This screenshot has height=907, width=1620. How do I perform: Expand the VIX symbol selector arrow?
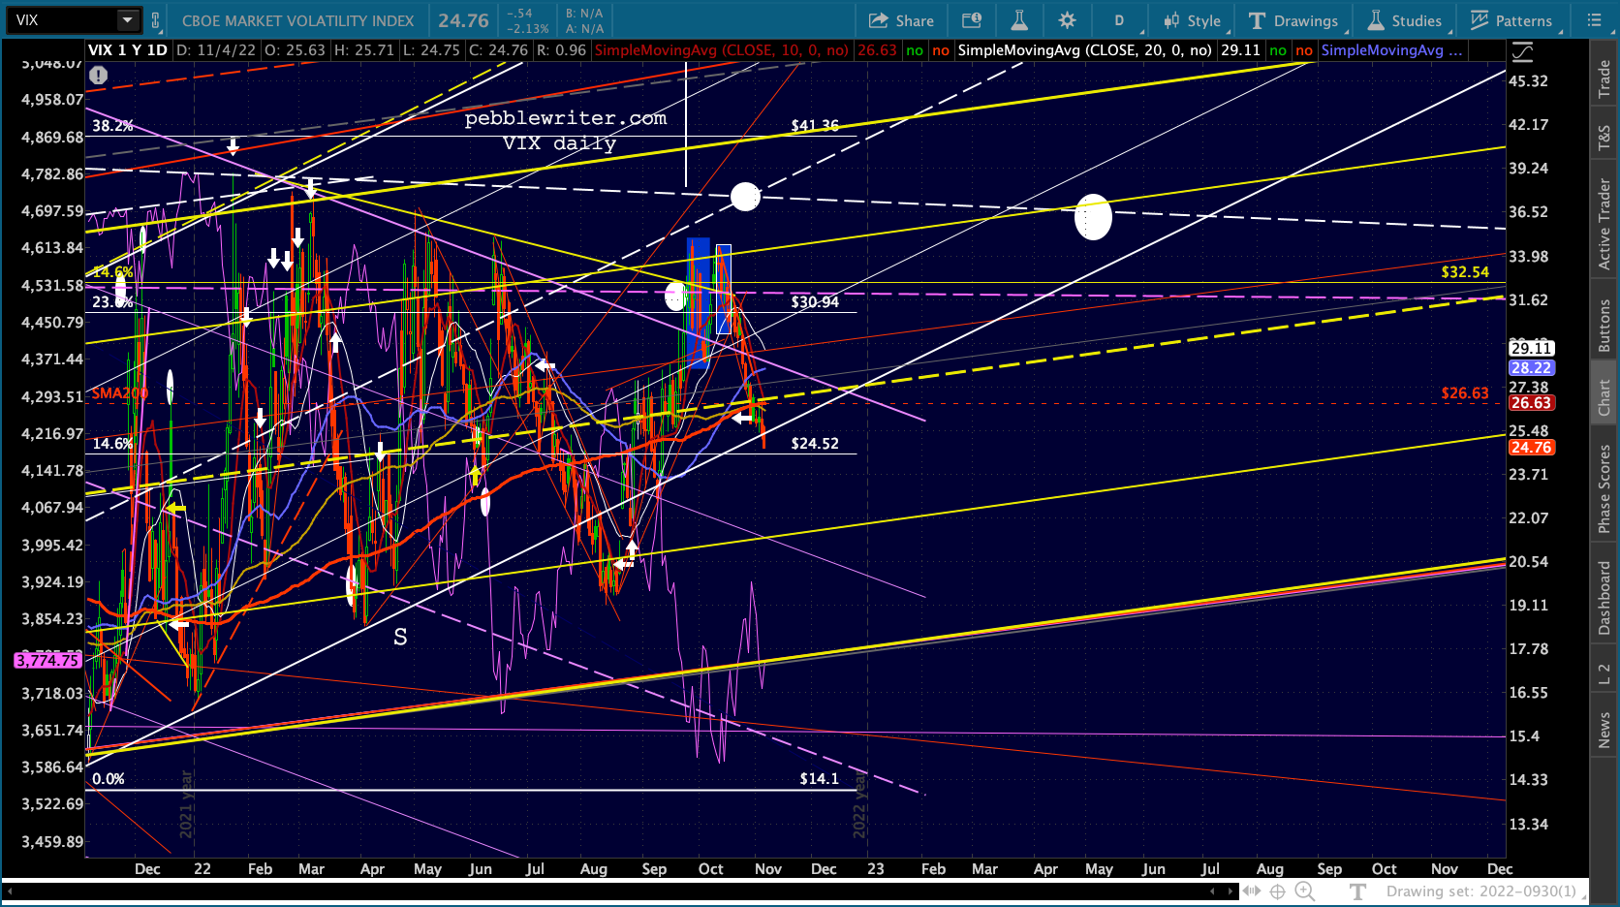point(127,19)
